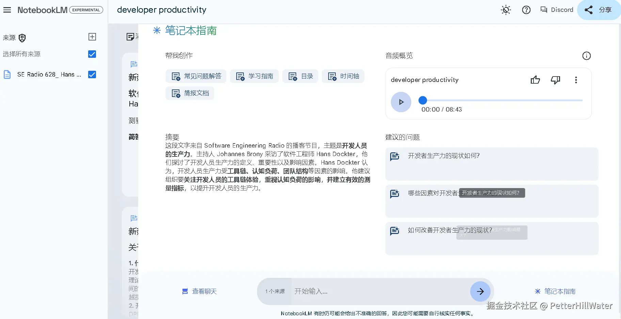Select the suggested question starting with 哪些因素对开发者
Image resolution: width=621 pixels, height=319 pixels.
click(492, 201)
